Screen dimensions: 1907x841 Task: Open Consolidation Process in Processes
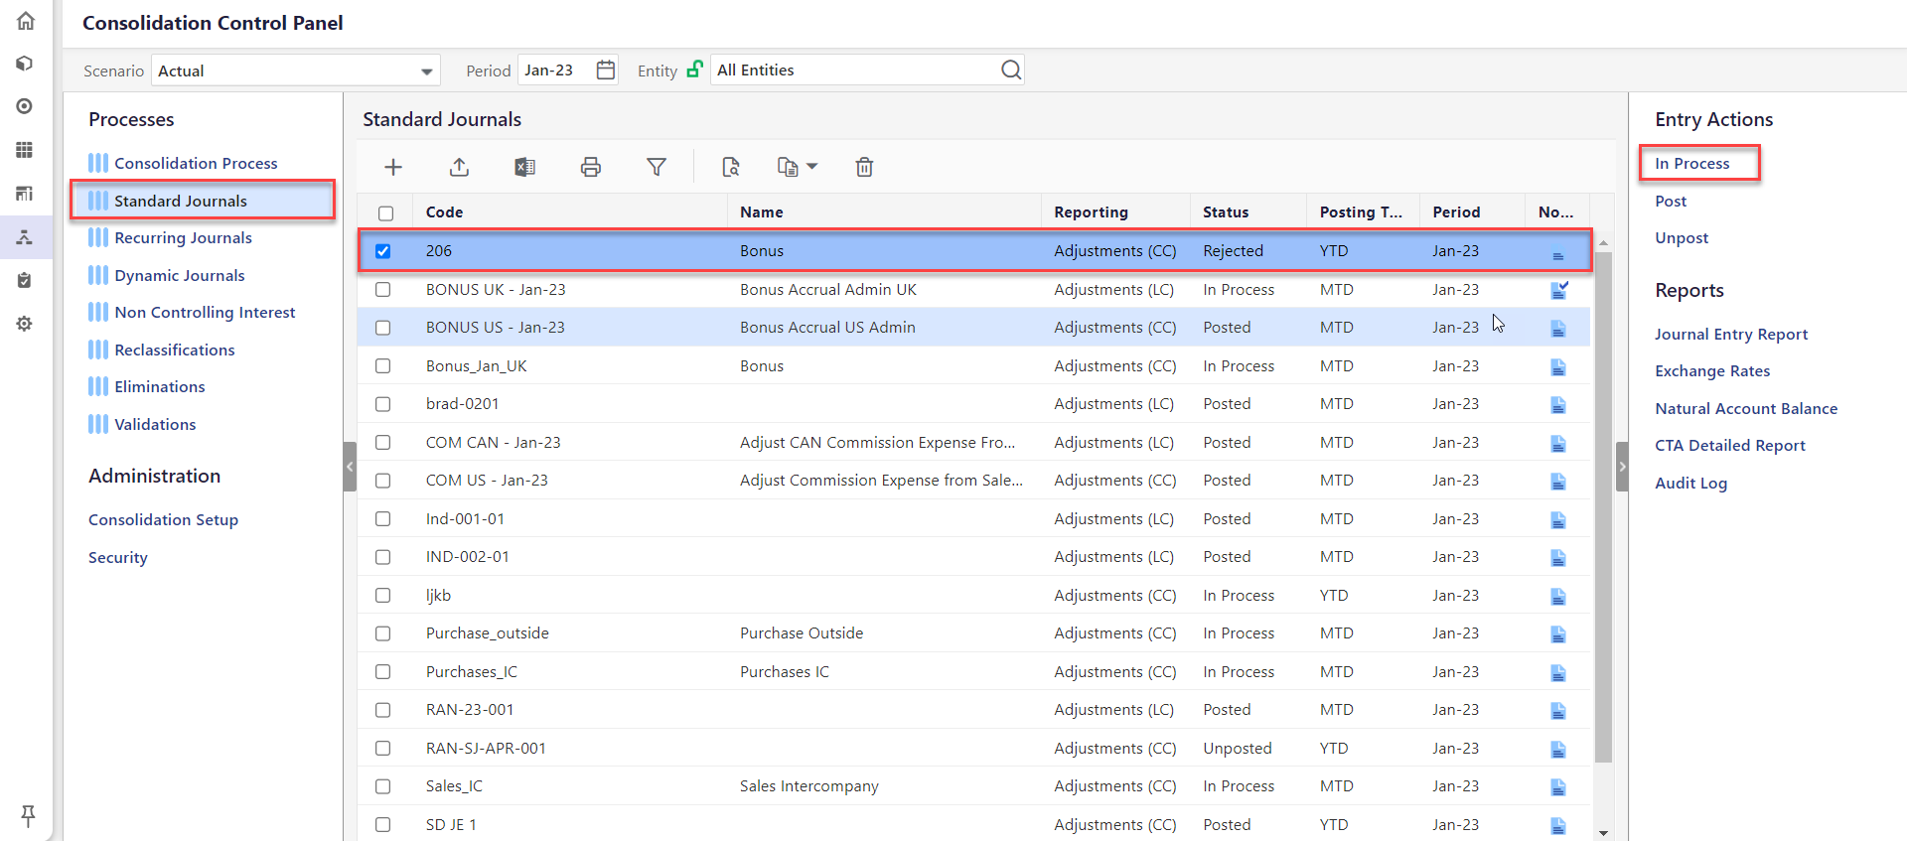tap(196, 163)
